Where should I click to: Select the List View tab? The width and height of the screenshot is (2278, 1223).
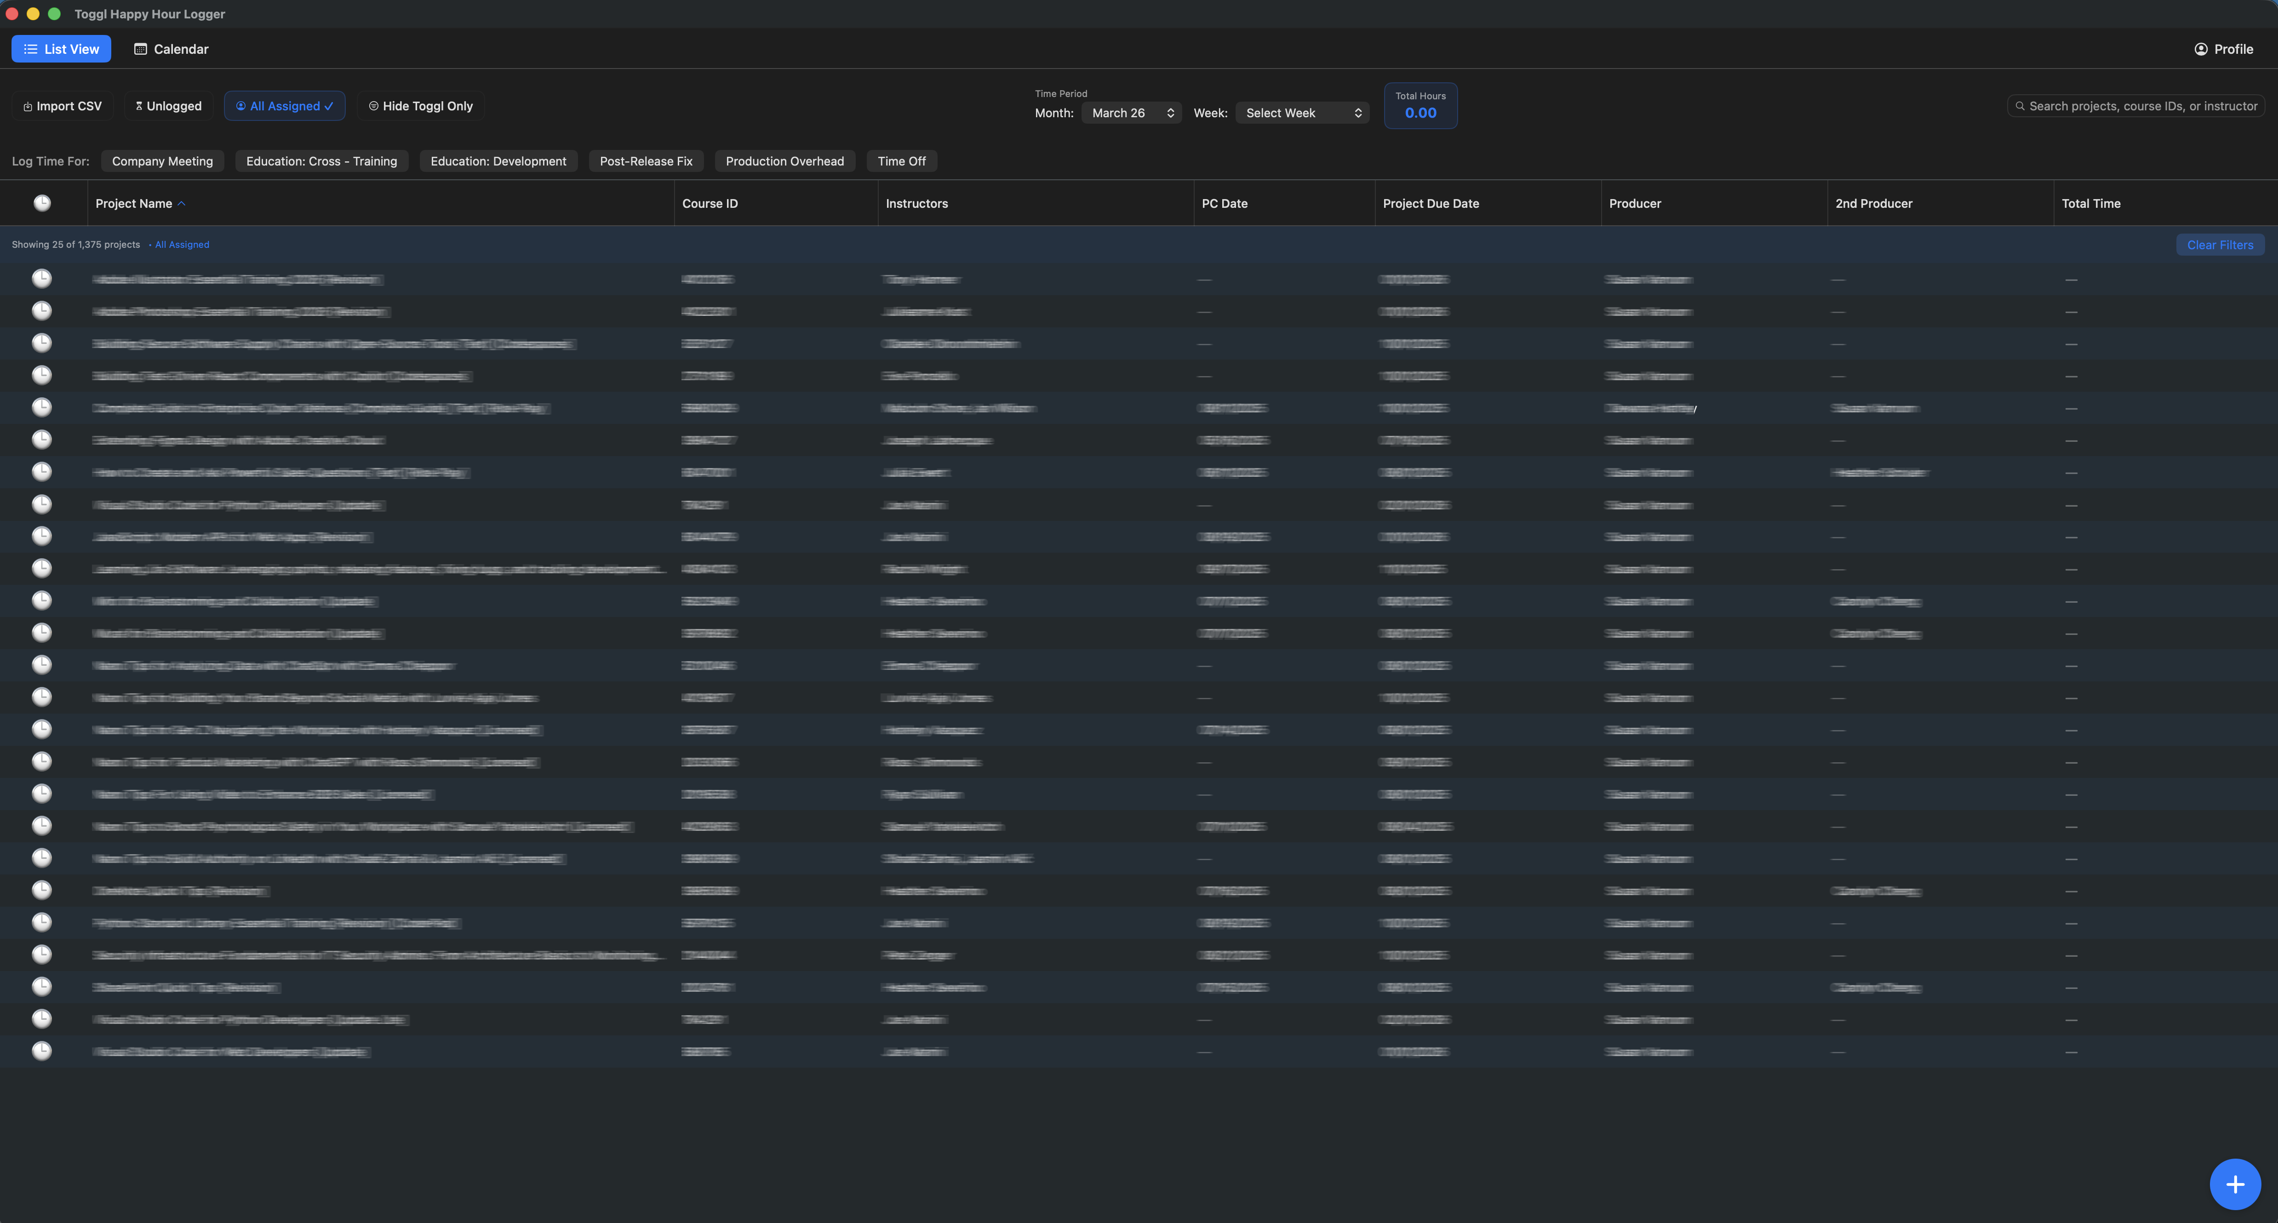[x=60, y=49]
